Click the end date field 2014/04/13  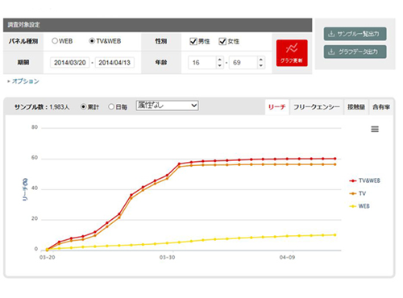[114, 63]
